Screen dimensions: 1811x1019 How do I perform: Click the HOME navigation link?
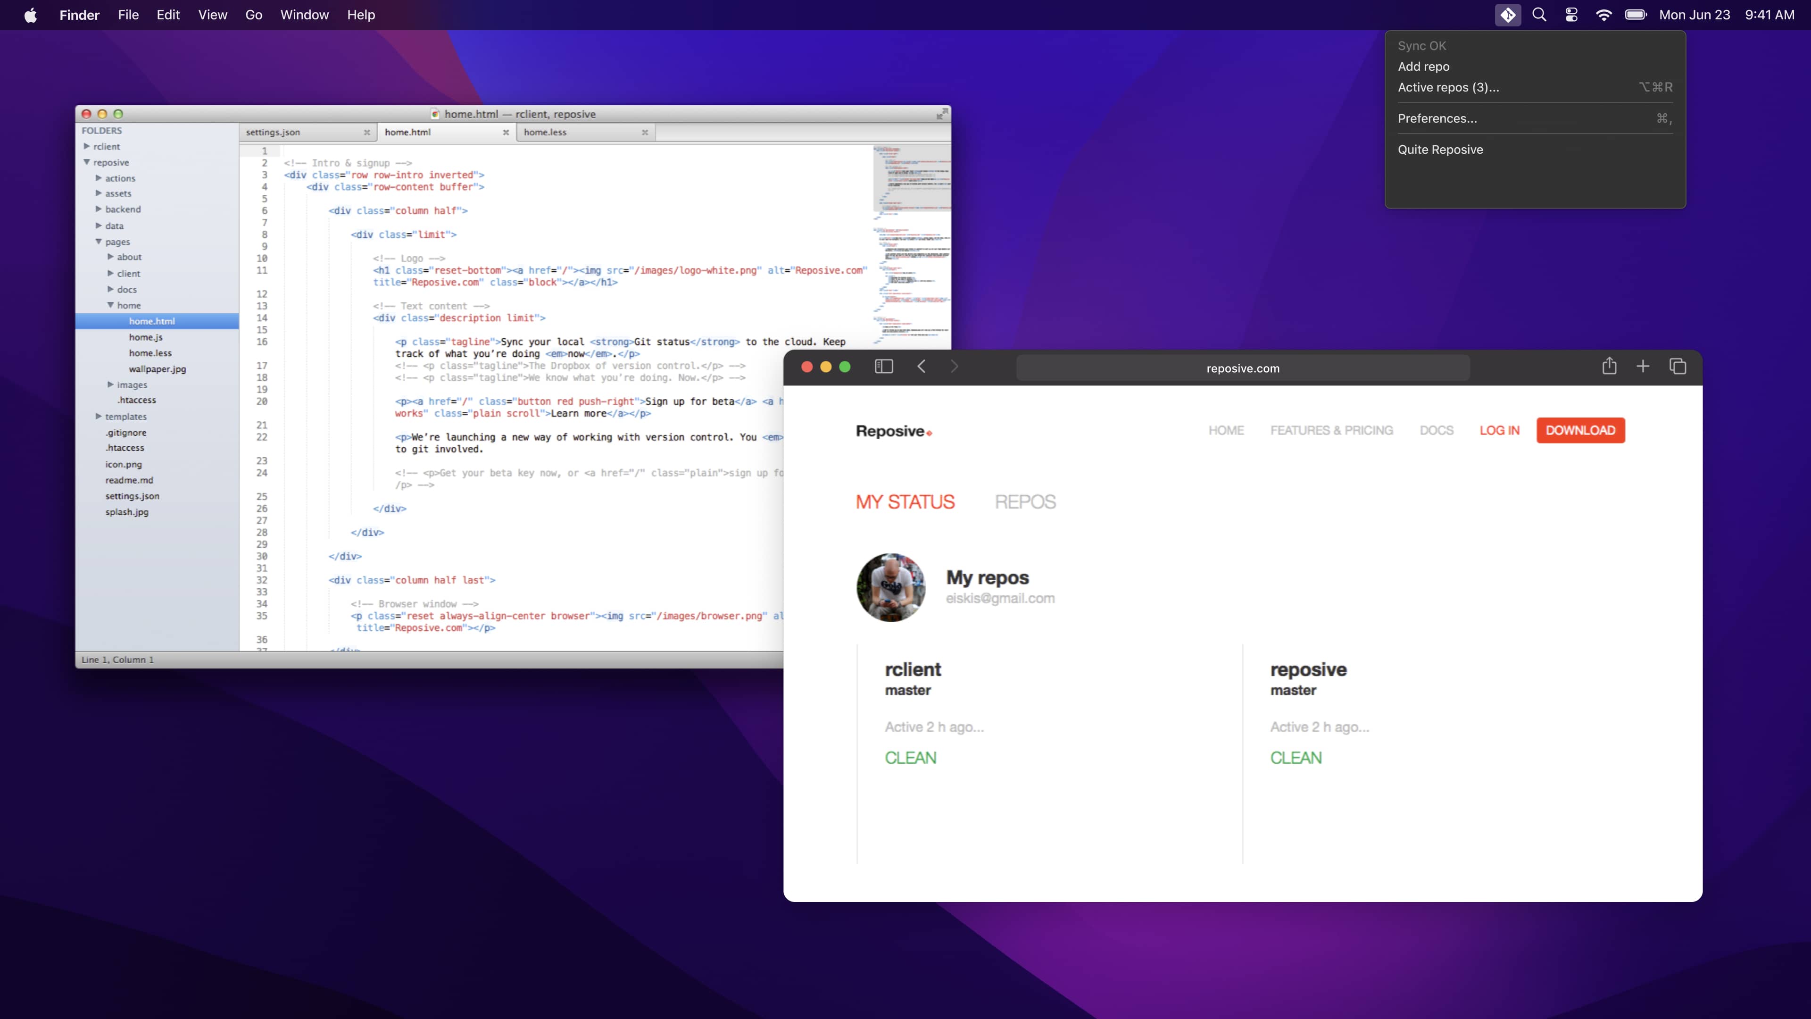[1226, 430]
